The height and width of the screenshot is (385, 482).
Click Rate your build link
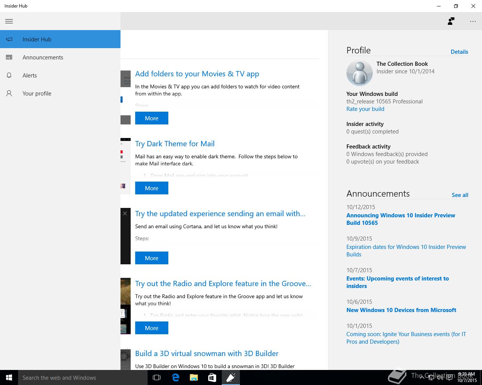(x=365, y=109)
